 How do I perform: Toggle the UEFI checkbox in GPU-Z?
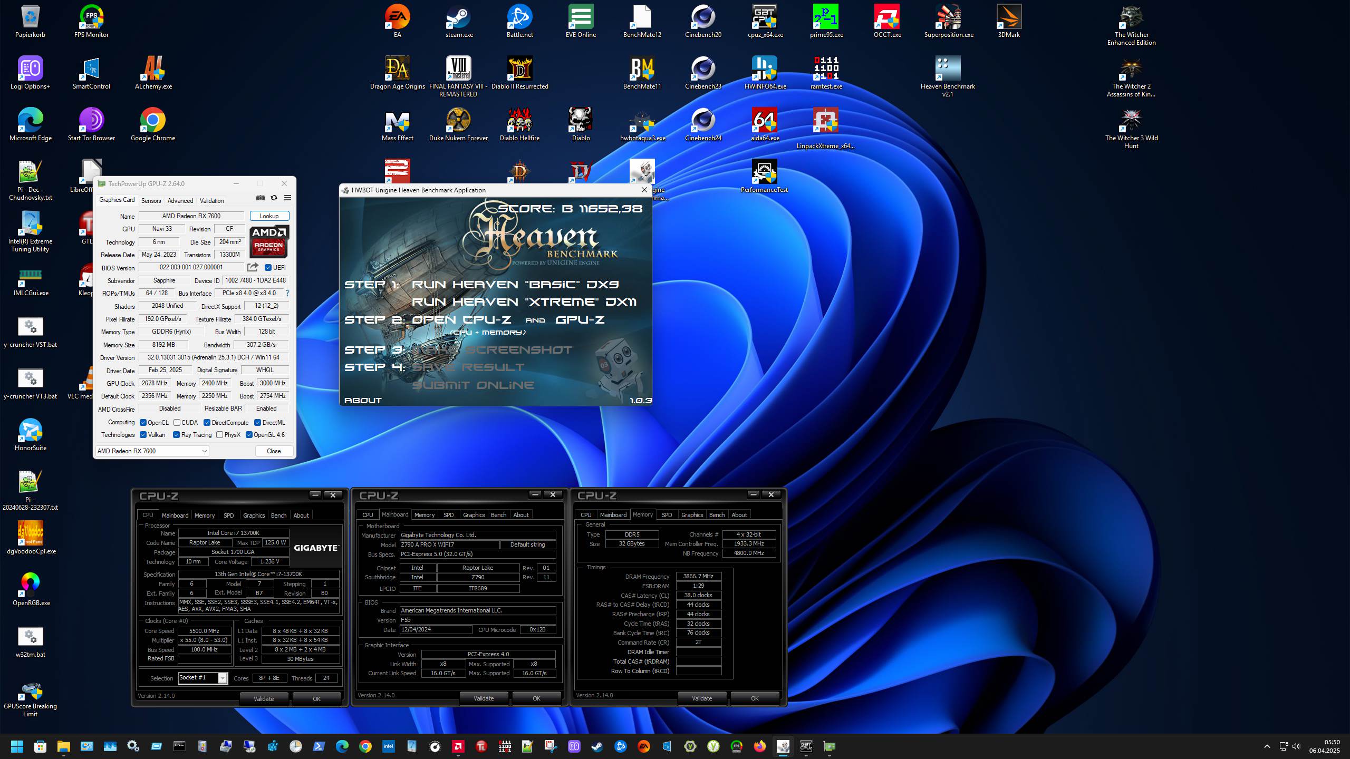coord(268,268)
